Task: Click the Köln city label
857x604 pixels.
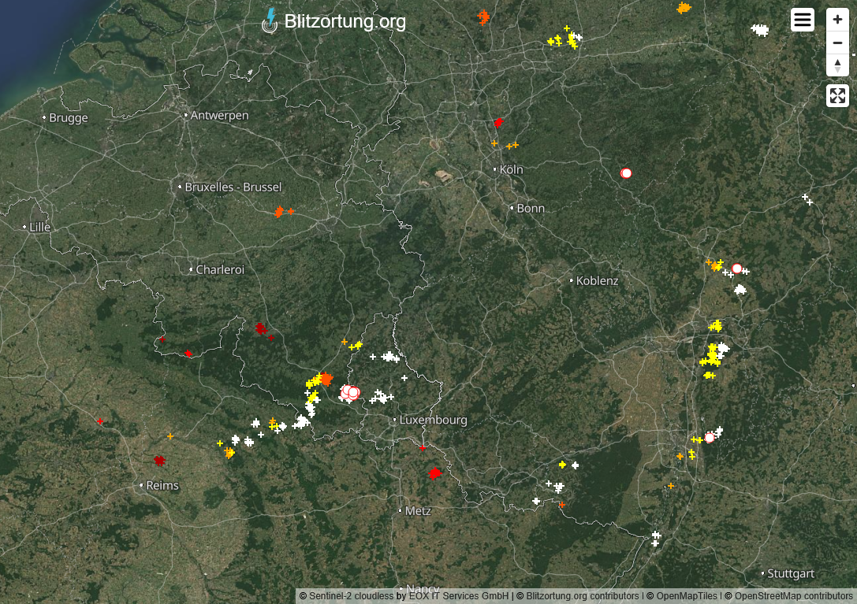Action: click(x=511, y=170)
